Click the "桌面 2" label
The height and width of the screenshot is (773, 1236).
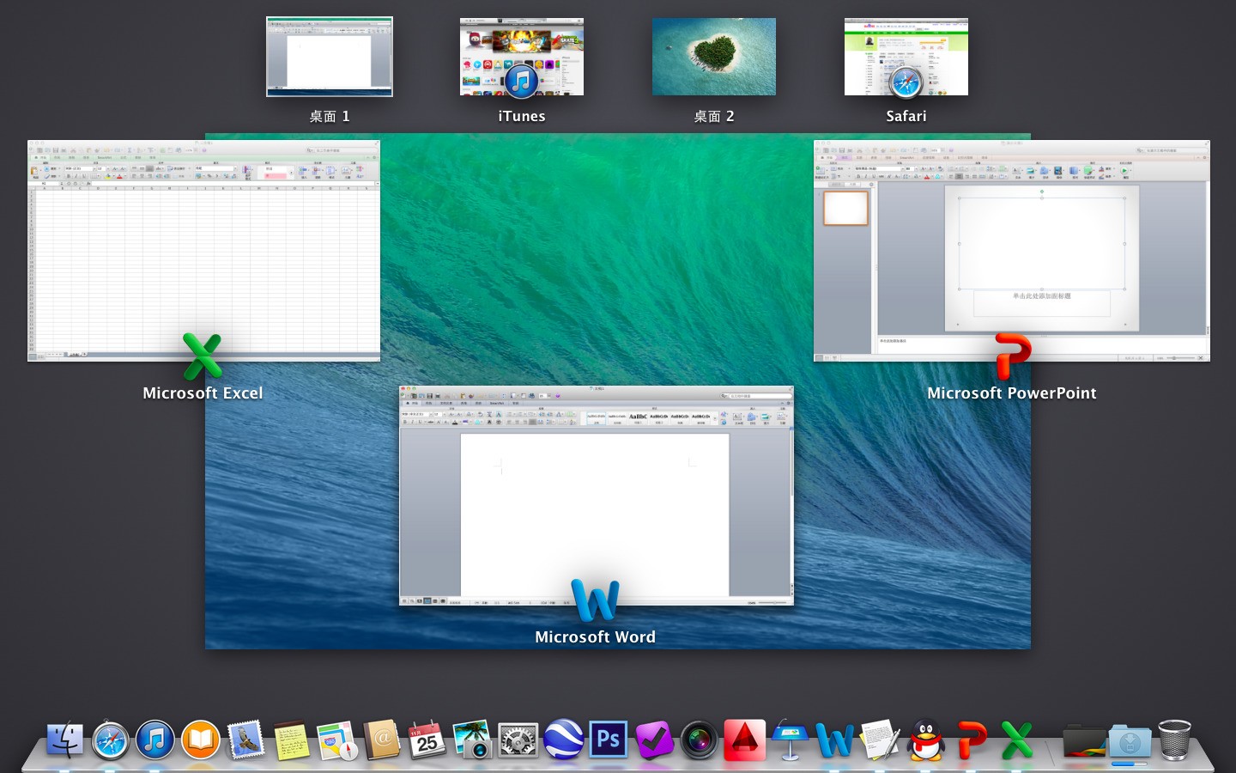(x=714, y=116)
